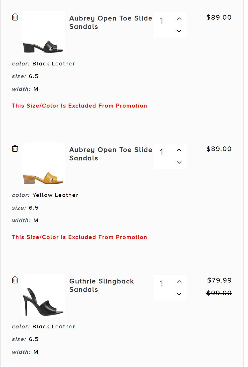The height and width of the screenshot is (367, 248).
Task: Increase quantity of Guthrie Slingback Sandals
Action: pos(179,282)
